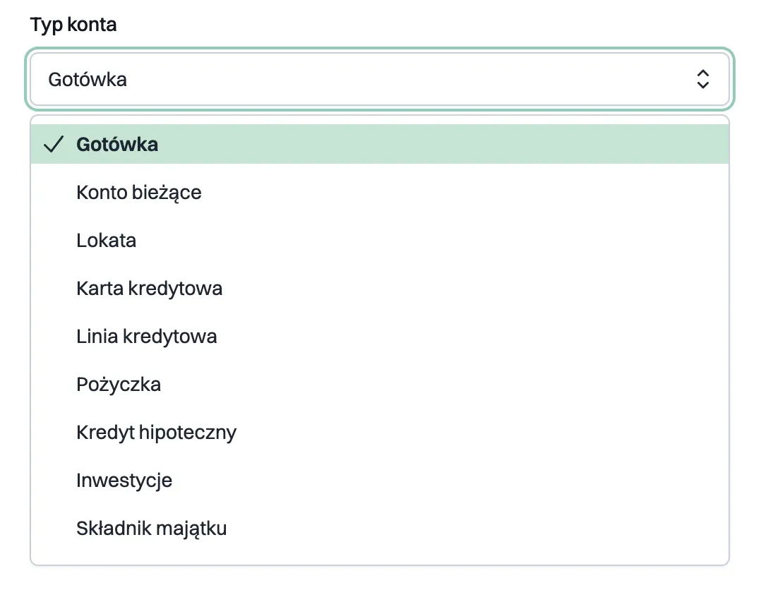Pick the investments account type entry

tap(124, 481)
